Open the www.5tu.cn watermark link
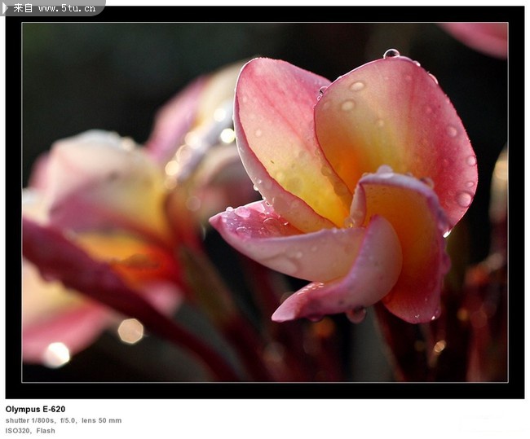 click(68, 8)
